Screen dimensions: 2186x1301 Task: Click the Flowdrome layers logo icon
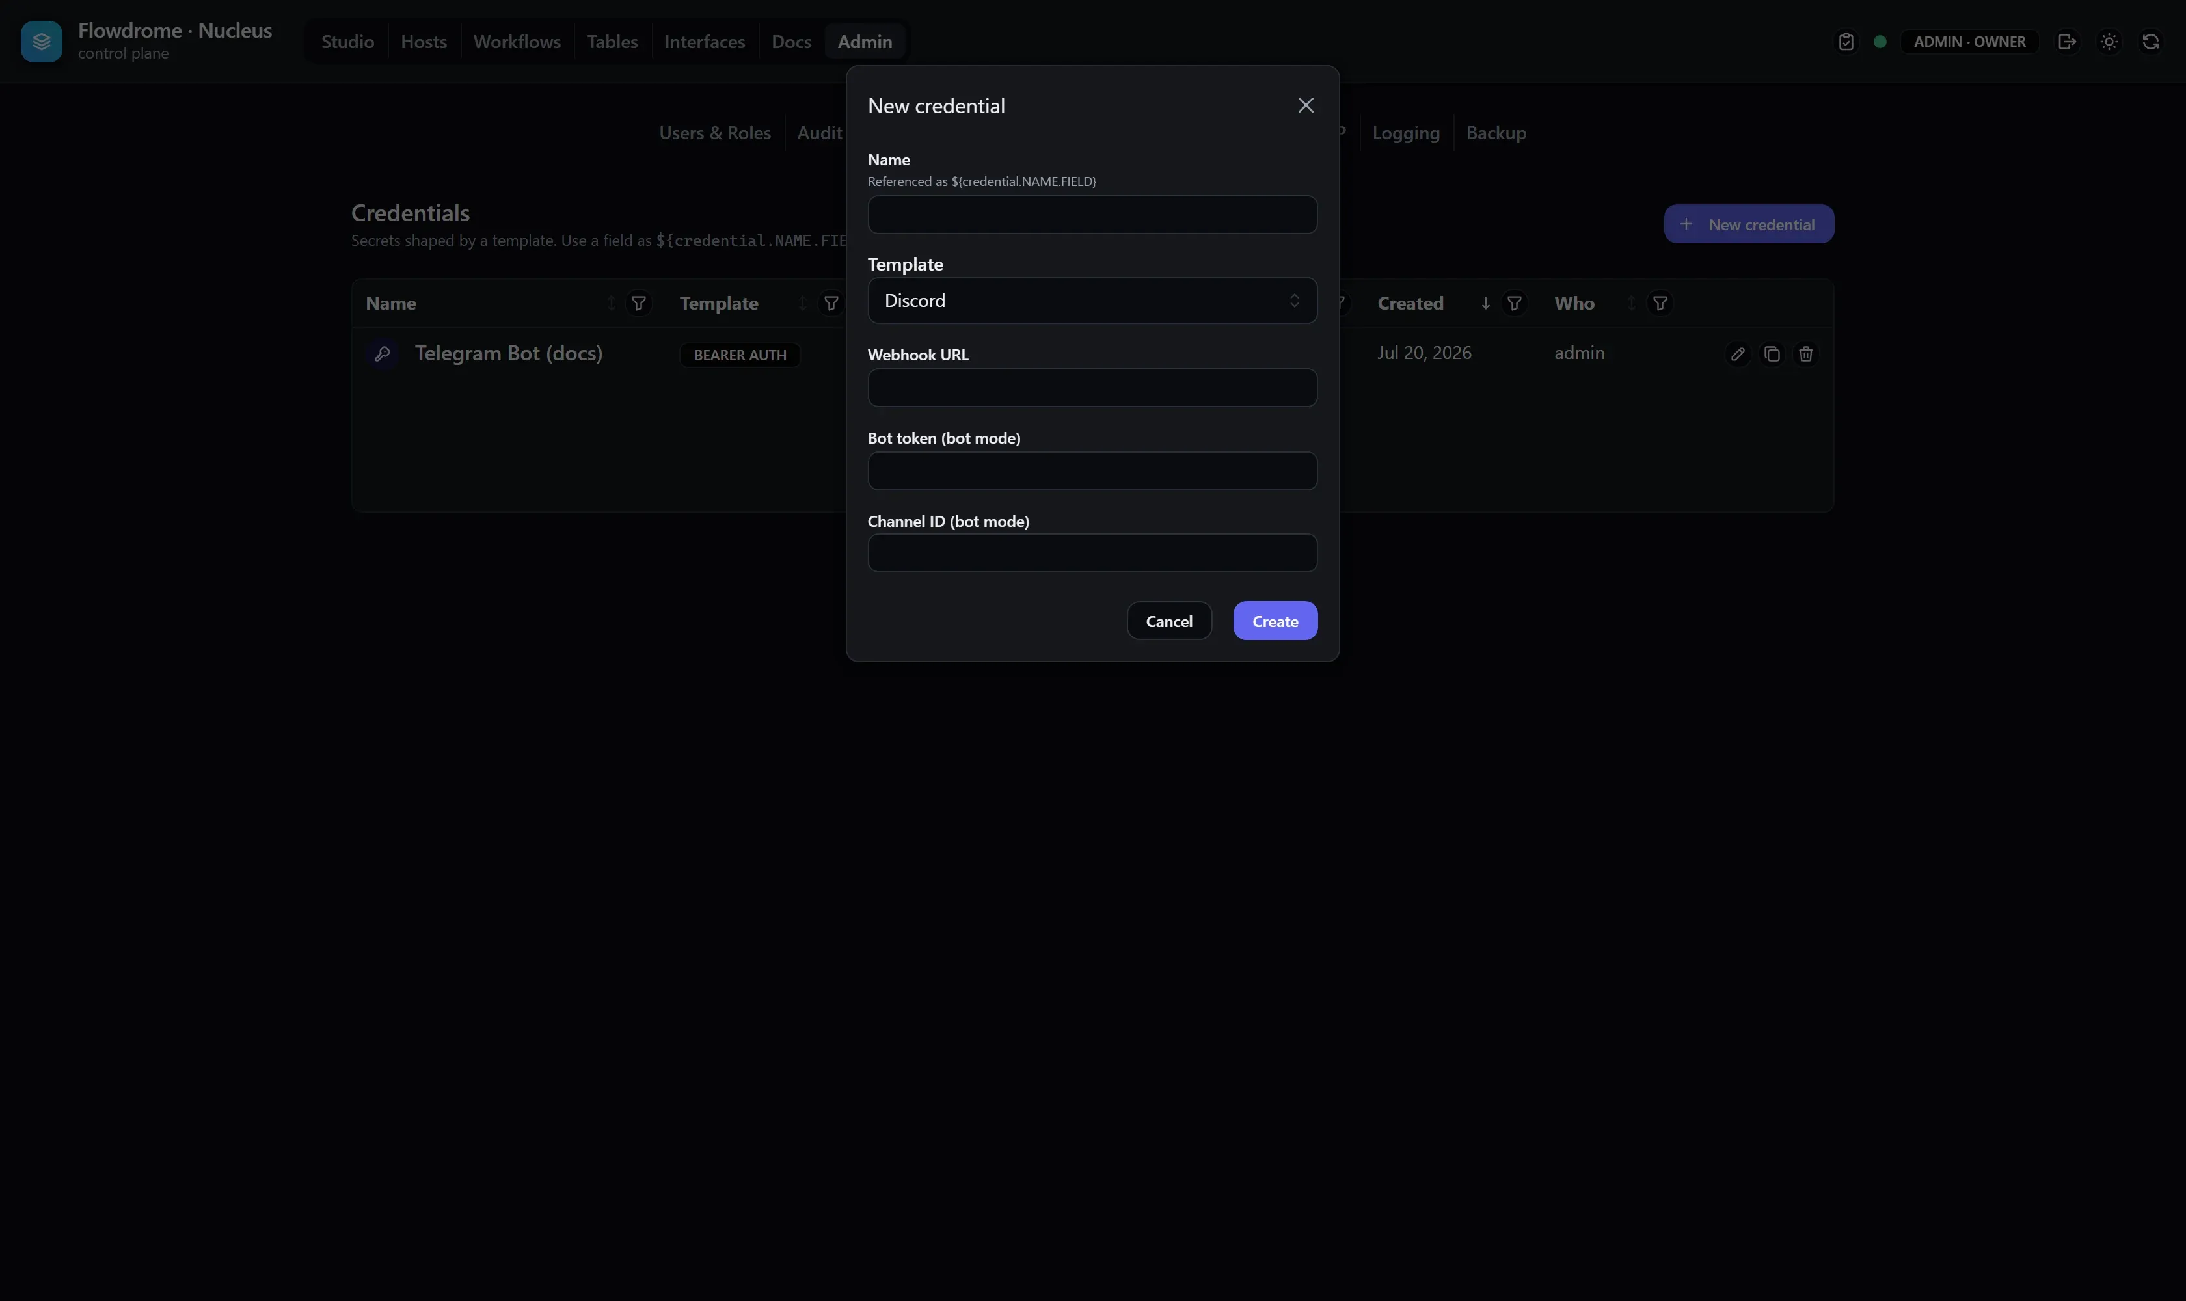tap(41, 41)
